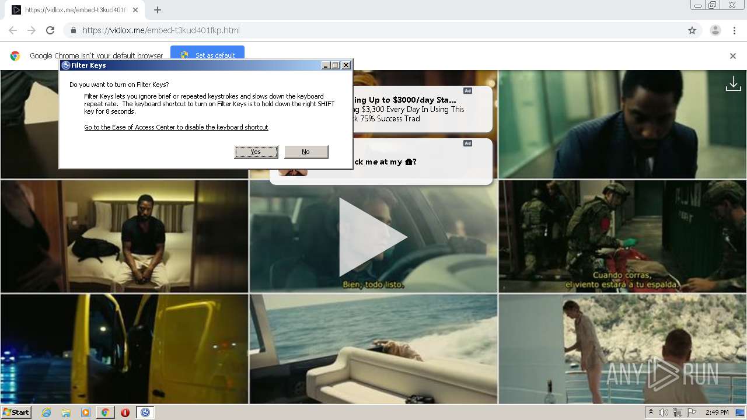747x420 pixels.
Task: Open the Chrome three-dot menu
Action: [735, 30]
